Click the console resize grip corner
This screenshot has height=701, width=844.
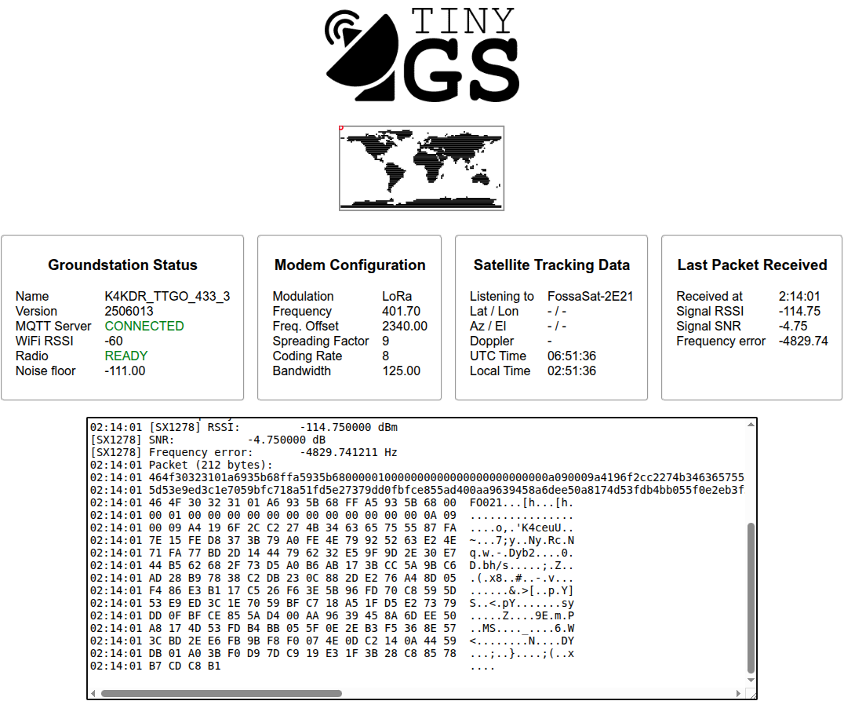751,693
